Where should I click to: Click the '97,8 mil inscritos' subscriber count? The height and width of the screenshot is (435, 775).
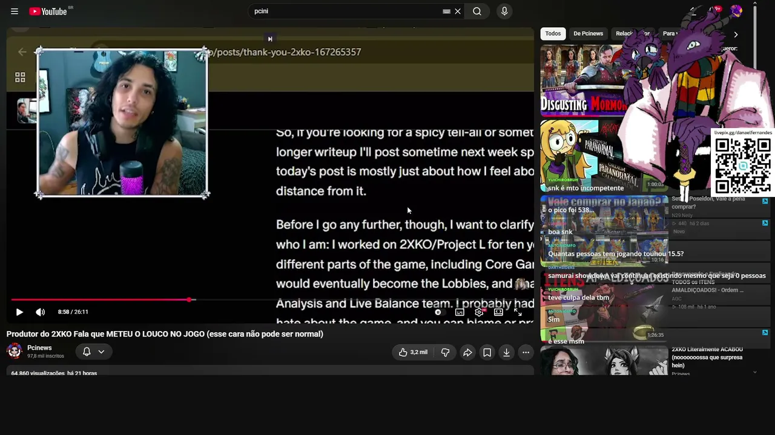(x=45, y=356)
